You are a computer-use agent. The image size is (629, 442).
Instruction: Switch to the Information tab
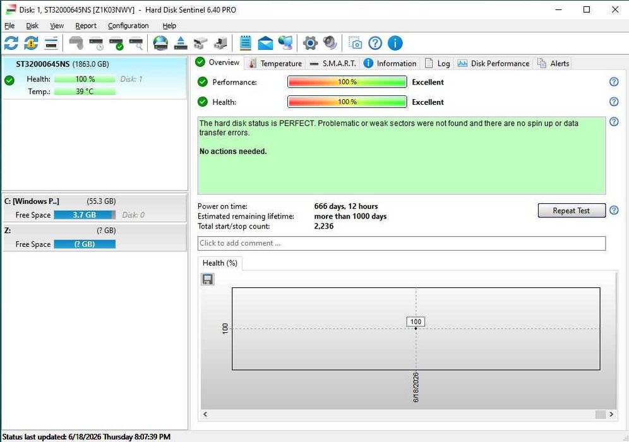click(390, 63)
